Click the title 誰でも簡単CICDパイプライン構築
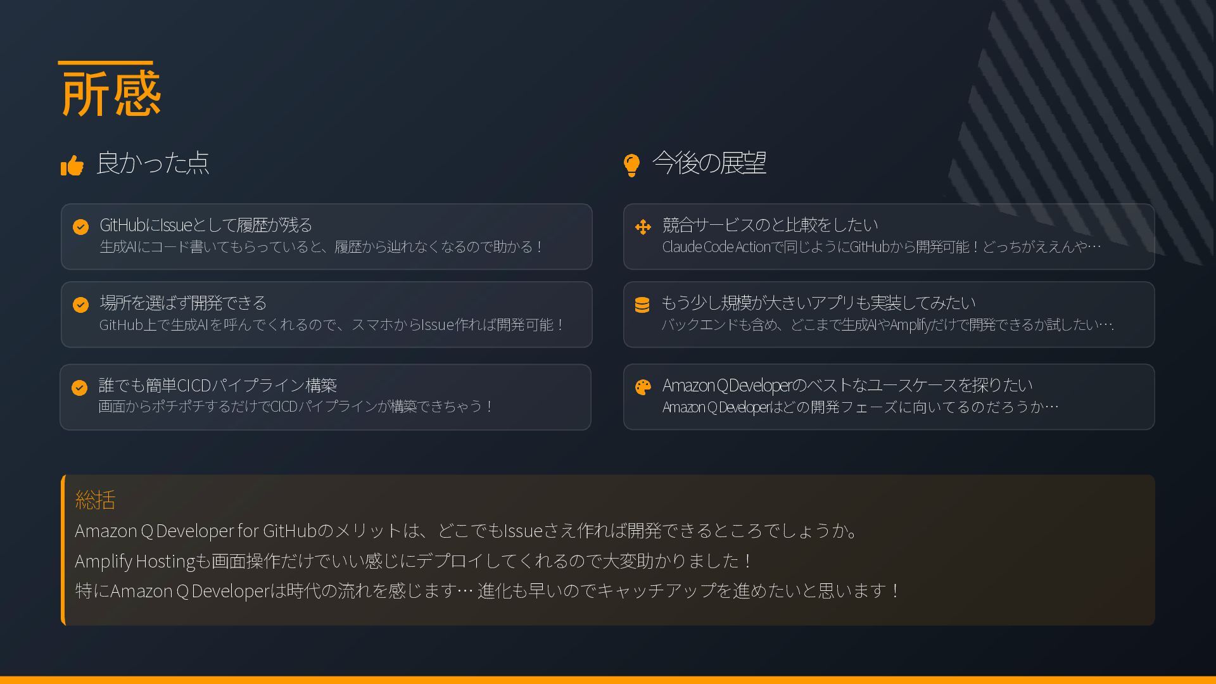This screenshot has width=1216, height=684. pos(217,385)
